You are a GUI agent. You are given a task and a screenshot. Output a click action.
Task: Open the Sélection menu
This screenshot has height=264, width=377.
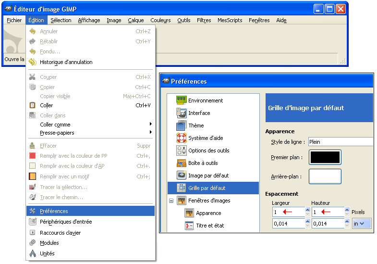point(61,20)
